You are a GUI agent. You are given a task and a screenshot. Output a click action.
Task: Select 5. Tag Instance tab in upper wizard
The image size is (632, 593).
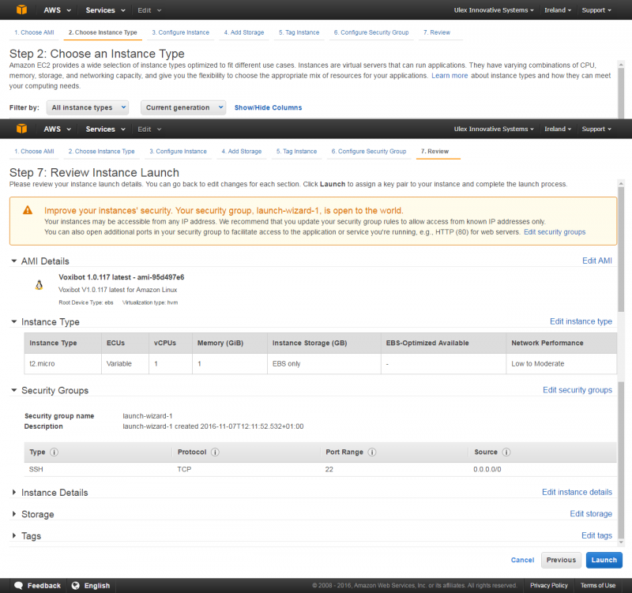tap(299, 32)
